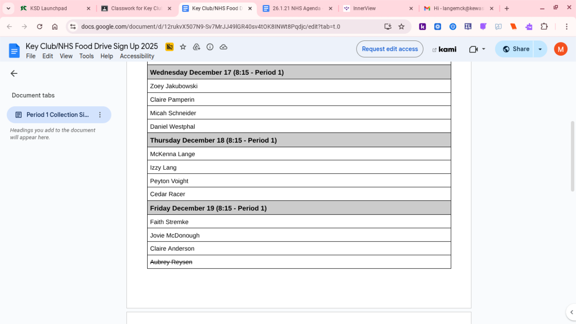Click the install/cast icon in address bar

(388, 27)
